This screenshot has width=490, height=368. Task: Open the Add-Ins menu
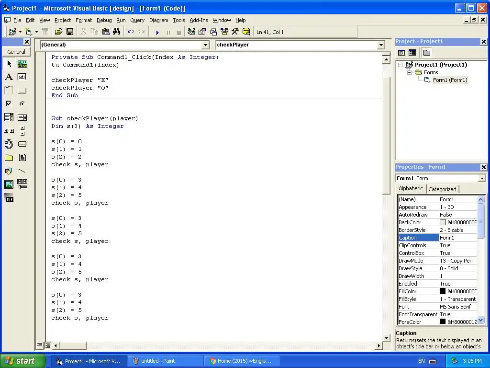click(x=199, y=20)
